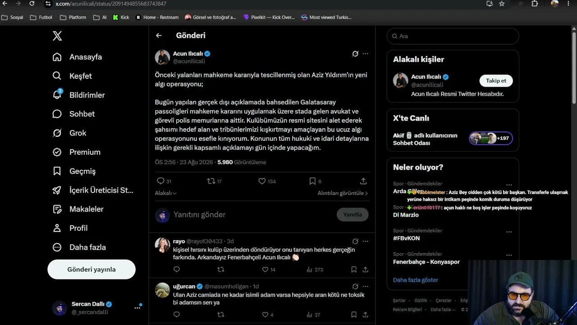Open rayo's profile avatar
577x325 pixels.
coord(162,245)
